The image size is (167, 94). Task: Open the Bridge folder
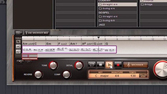pyautogui.click(x=153, y=4)
